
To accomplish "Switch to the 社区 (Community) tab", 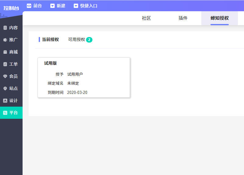I will [x=146, y=18].
